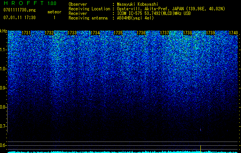
Task: Click the 0.9 kHz axis label
Action: pos(3,88)
